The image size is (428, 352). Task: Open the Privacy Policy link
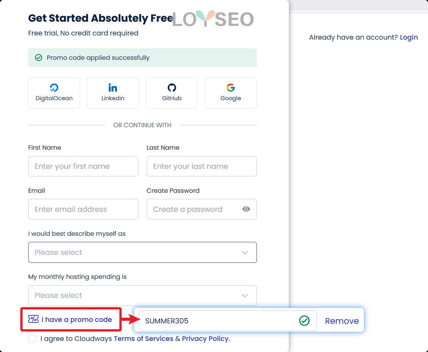[x=206, y=339]
